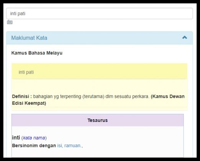Click the "kata nama" word-class link
This screenshot has height=161, width=200.
pos(34,138)
